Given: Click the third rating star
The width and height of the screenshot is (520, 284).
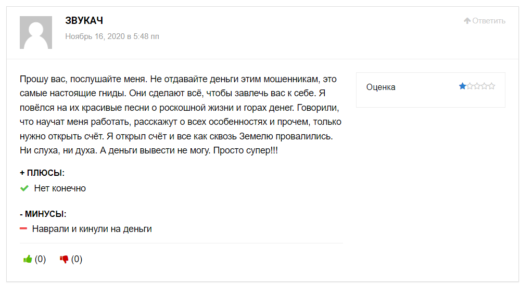Looking at the screenshot, I should pyautogui.click(x=477, y=86).
